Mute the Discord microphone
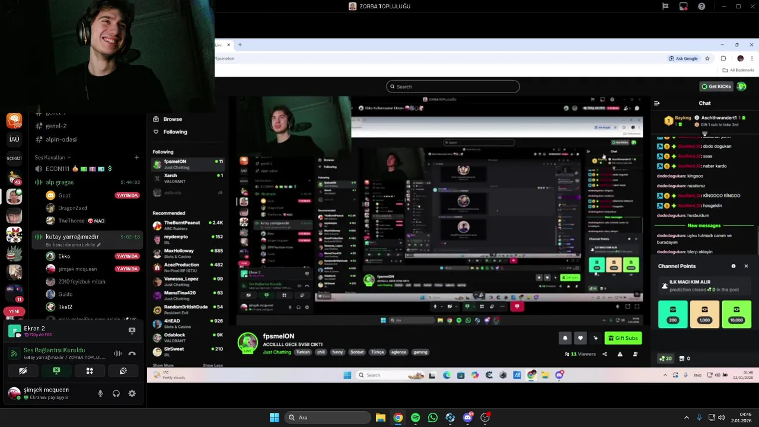759x427 pixels. click(x=100, y=393)
